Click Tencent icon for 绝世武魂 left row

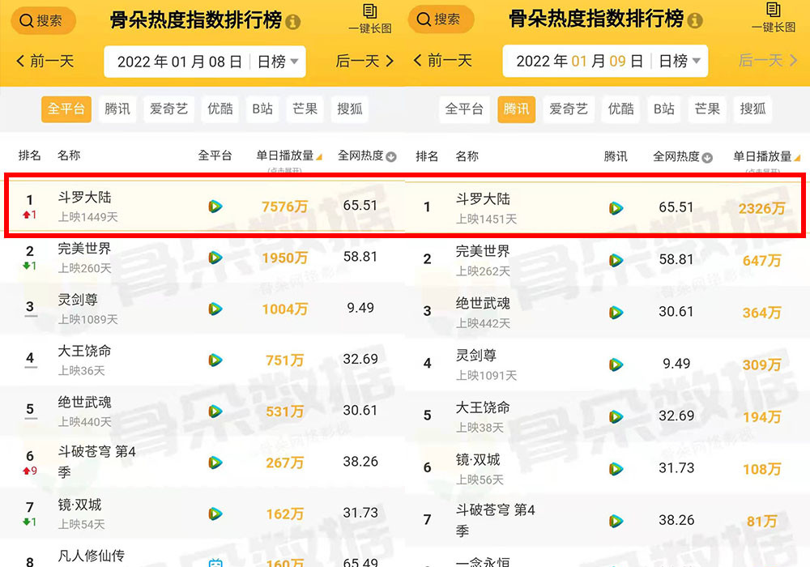215,411
